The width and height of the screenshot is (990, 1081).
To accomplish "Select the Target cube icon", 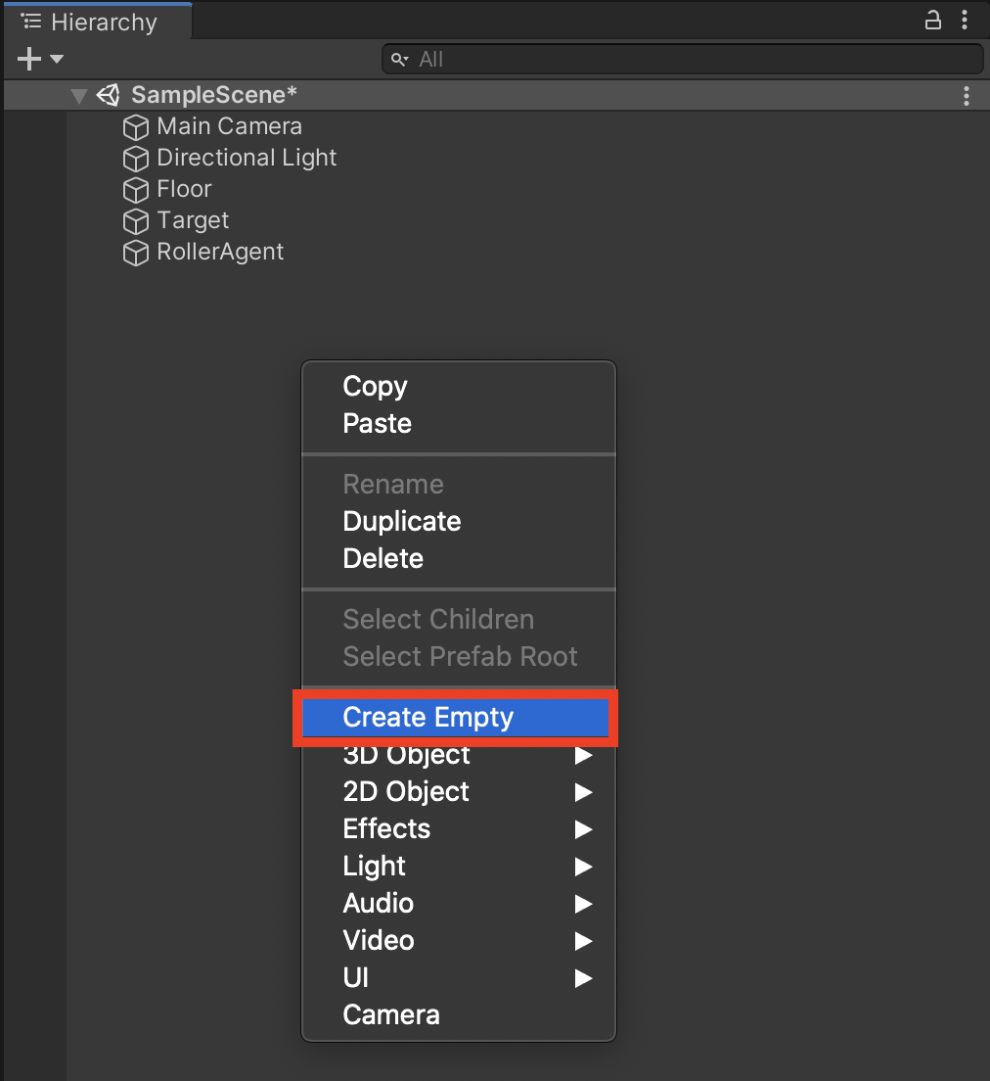I will tap(136, 221).
